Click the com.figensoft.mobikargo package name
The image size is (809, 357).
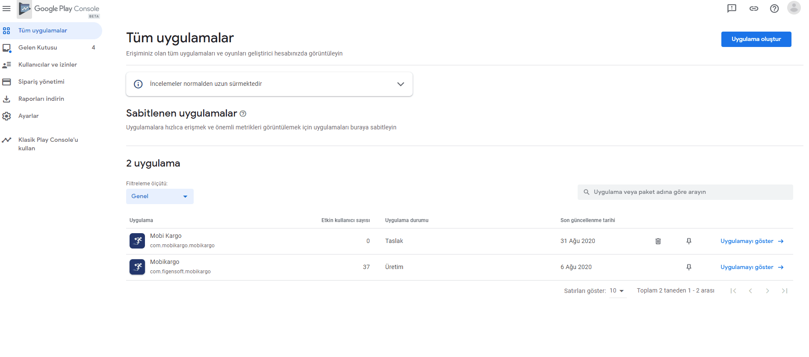(x=180, y=272)
